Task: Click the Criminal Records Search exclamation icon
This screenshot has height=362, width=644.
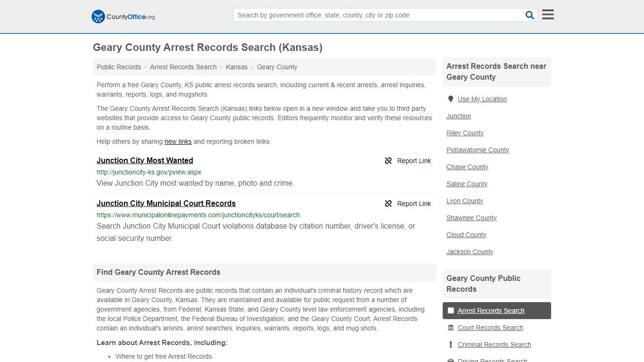Action: pyautogui.click(x=451, y=345)
